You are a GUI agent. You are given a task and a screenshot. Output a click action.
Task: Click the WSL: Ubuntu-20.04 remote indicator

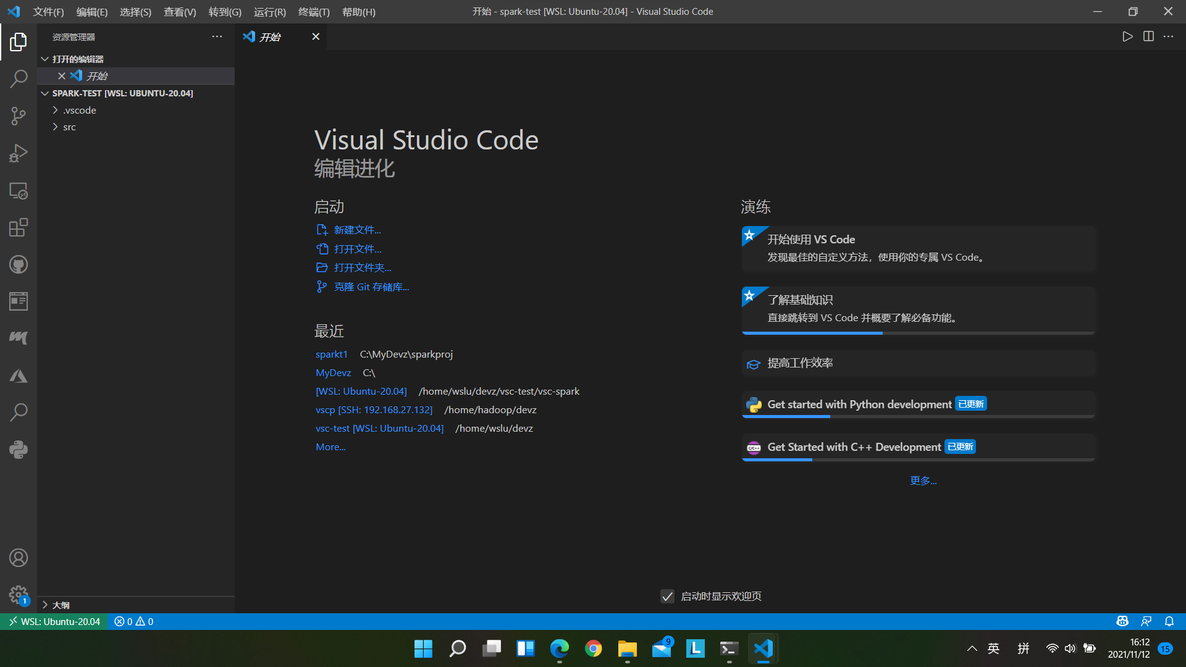pyautogui.click(x=54, y=621)
